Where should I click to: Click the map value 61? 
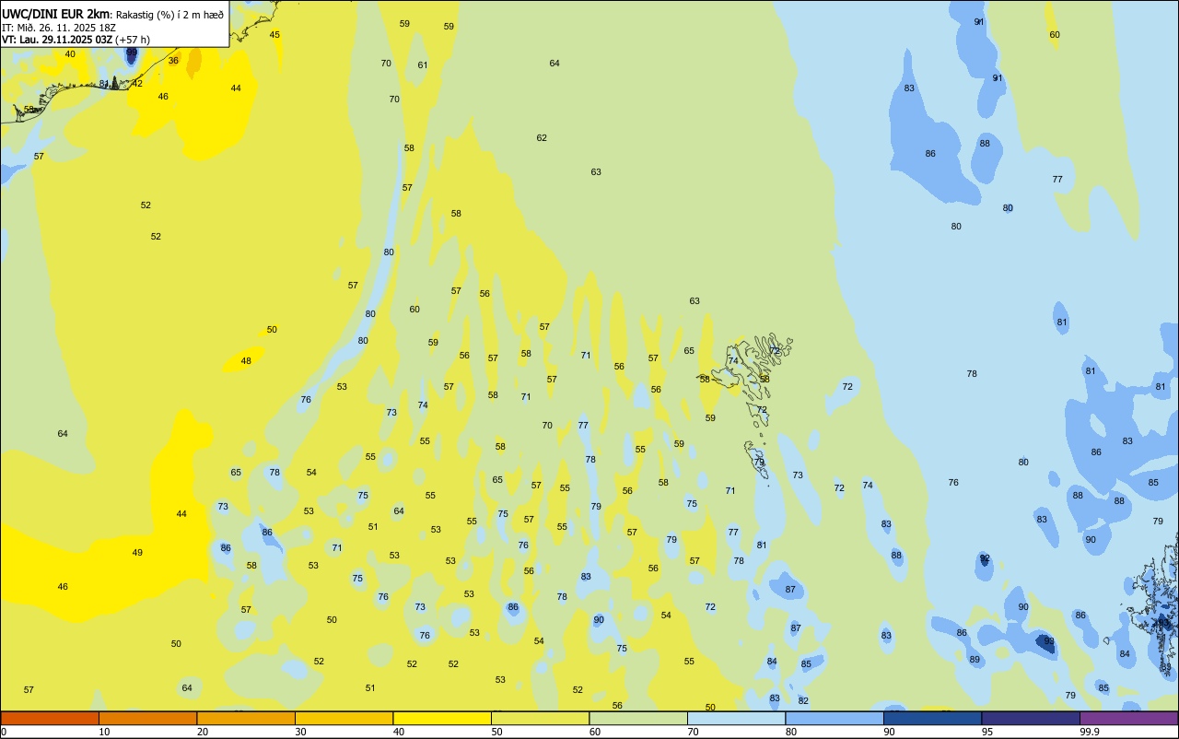pos(423,65)
